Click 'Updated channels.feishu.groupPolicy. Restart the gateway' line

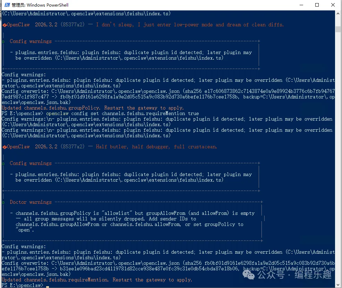click(93, 108)
